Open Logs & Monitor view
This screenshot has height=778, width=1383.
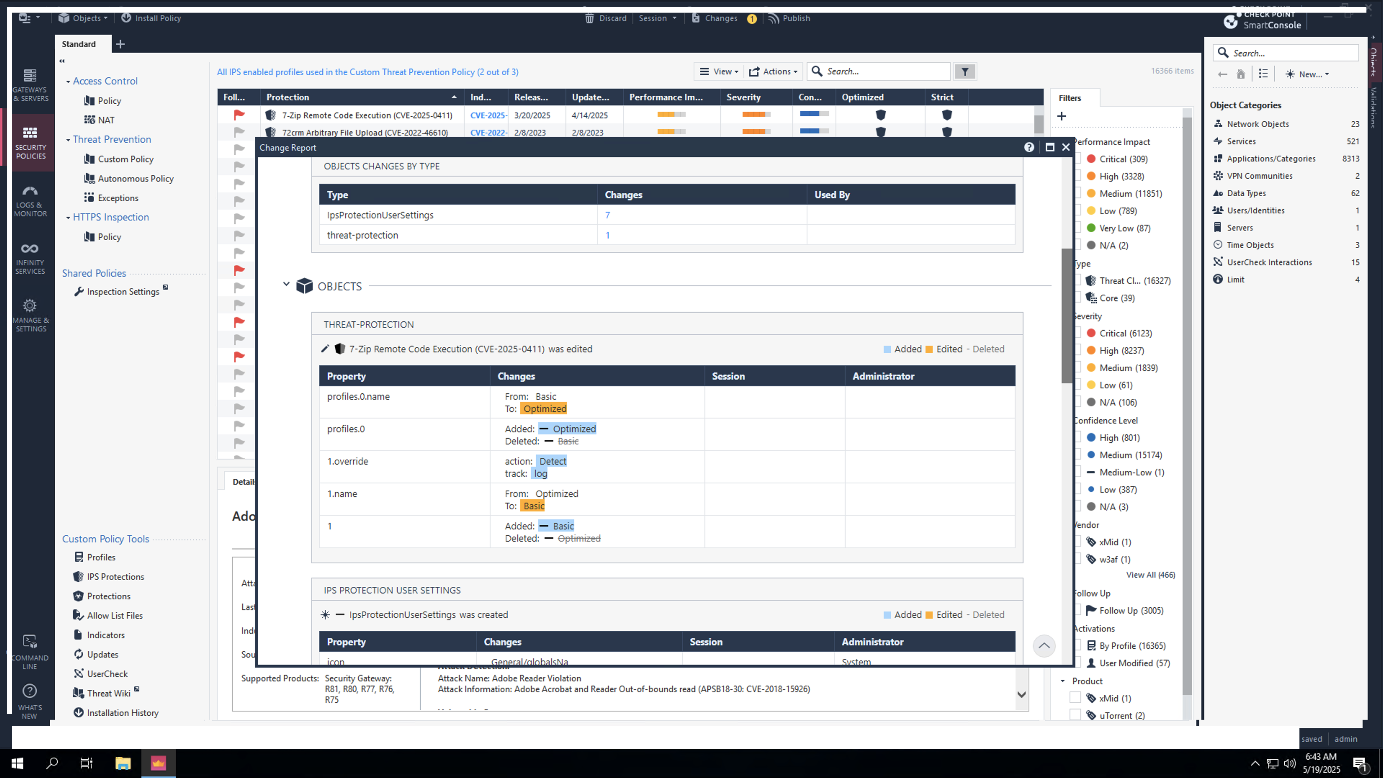point(31,201)
